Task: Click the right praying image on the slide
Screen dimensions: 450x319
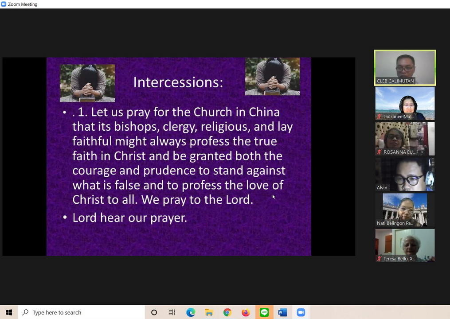Action: (x=272, y=76)
